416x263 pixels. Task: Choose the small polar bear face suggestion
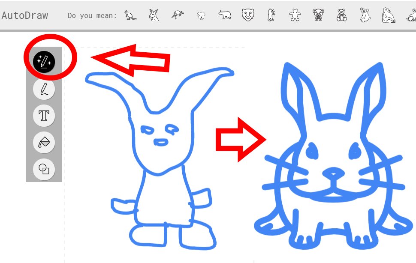[x=201, y=16]
